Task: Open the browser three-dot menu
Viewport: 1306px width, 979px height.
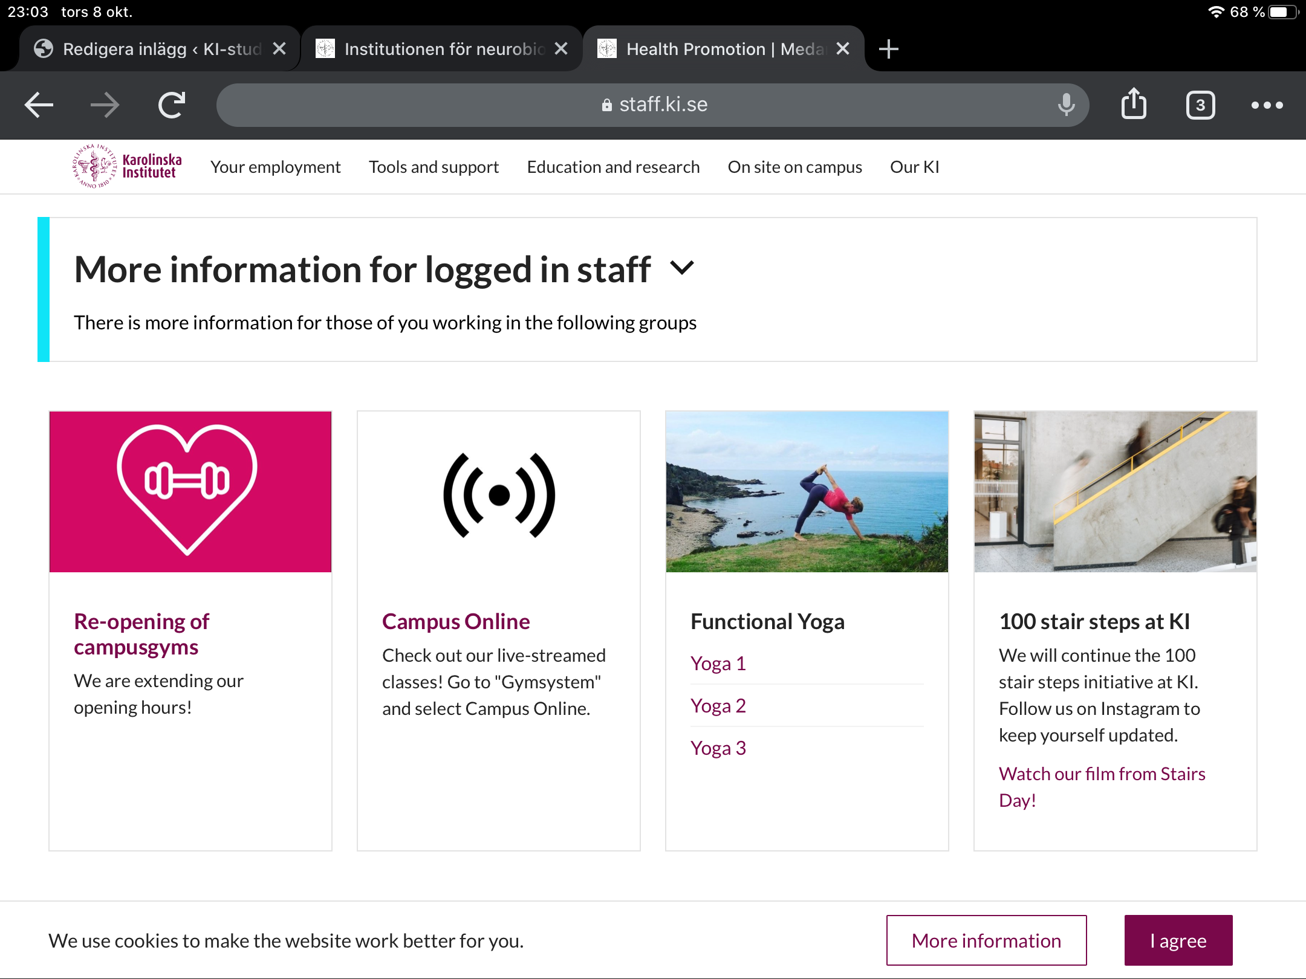Action: (1267, 105)
